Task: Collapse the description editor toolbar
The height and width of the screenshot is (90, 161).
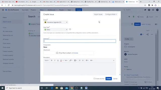Action: click(x=114, y=60)
